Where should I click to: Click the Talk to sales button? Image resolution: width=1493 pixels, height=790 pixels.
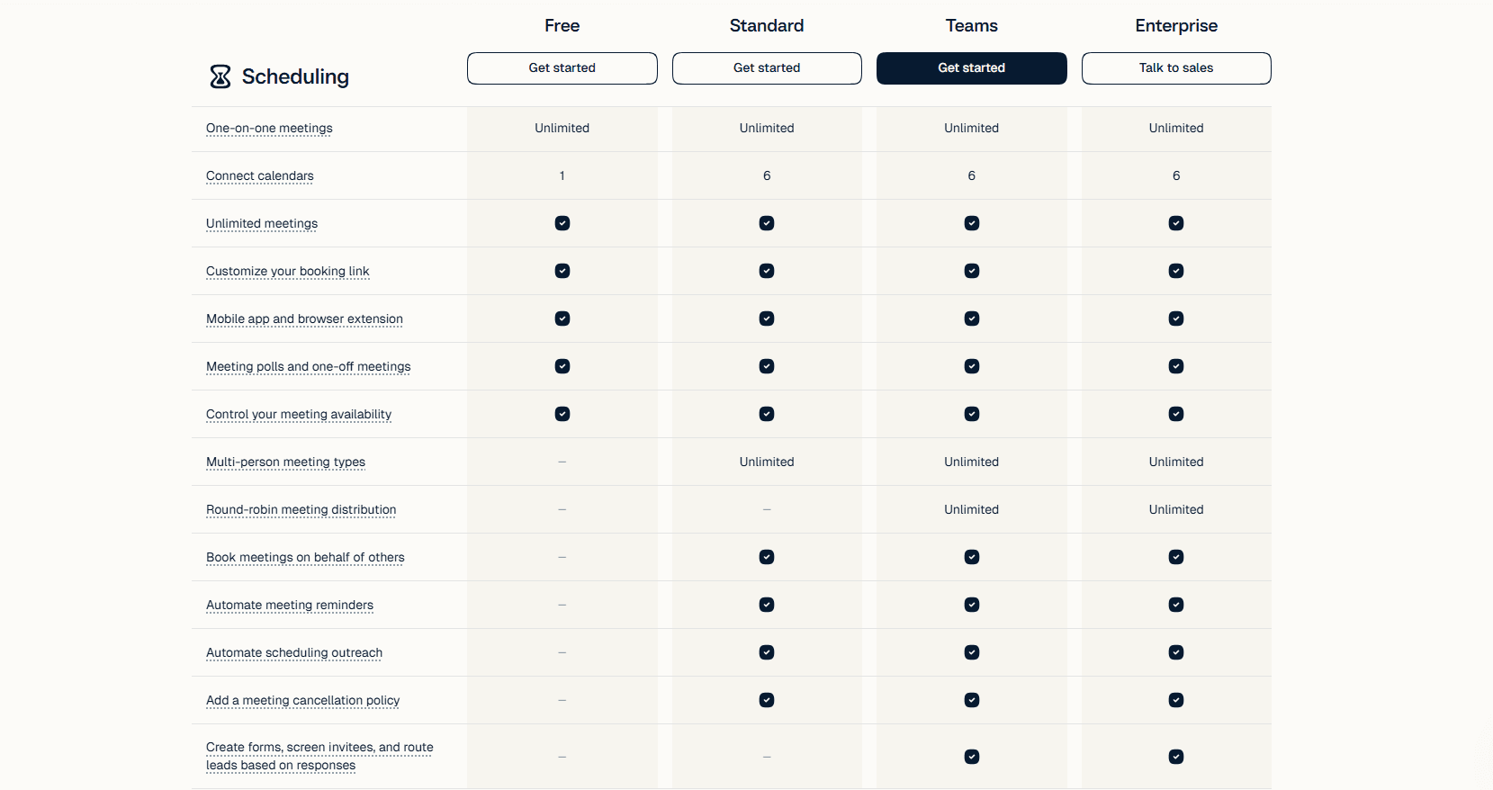[x=1176, y=68]
